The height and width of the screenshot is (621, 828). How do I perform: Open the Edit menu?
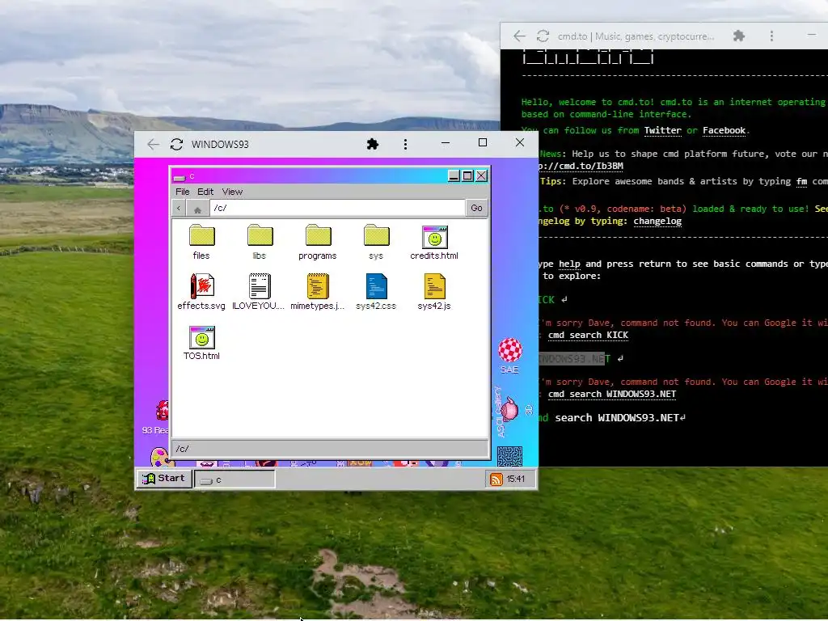(205, 192)
